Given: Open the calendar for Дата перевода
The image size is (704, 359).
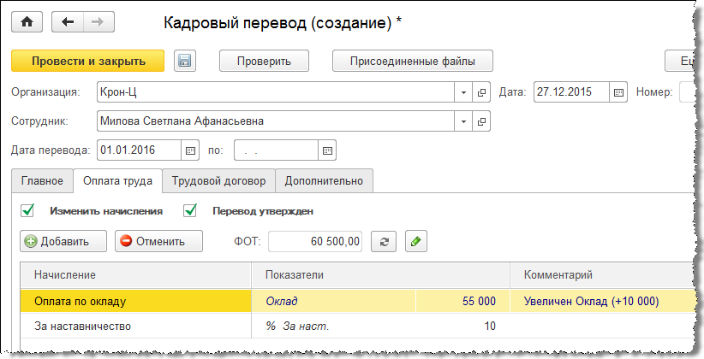Looking at the screenshot, I should click(x=191, y=150).
